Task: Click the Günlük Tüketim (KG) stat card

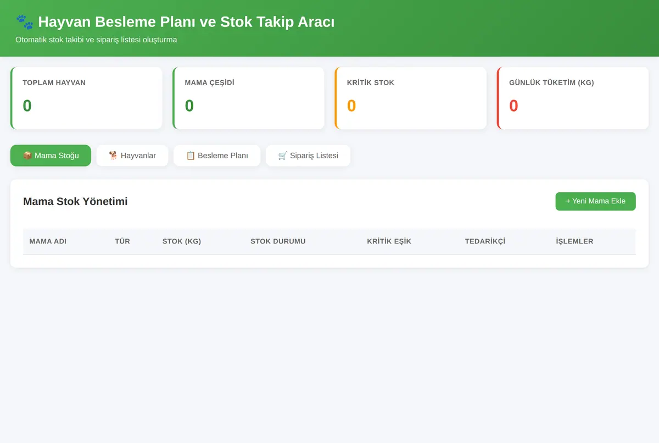Action: pos(573,98)
